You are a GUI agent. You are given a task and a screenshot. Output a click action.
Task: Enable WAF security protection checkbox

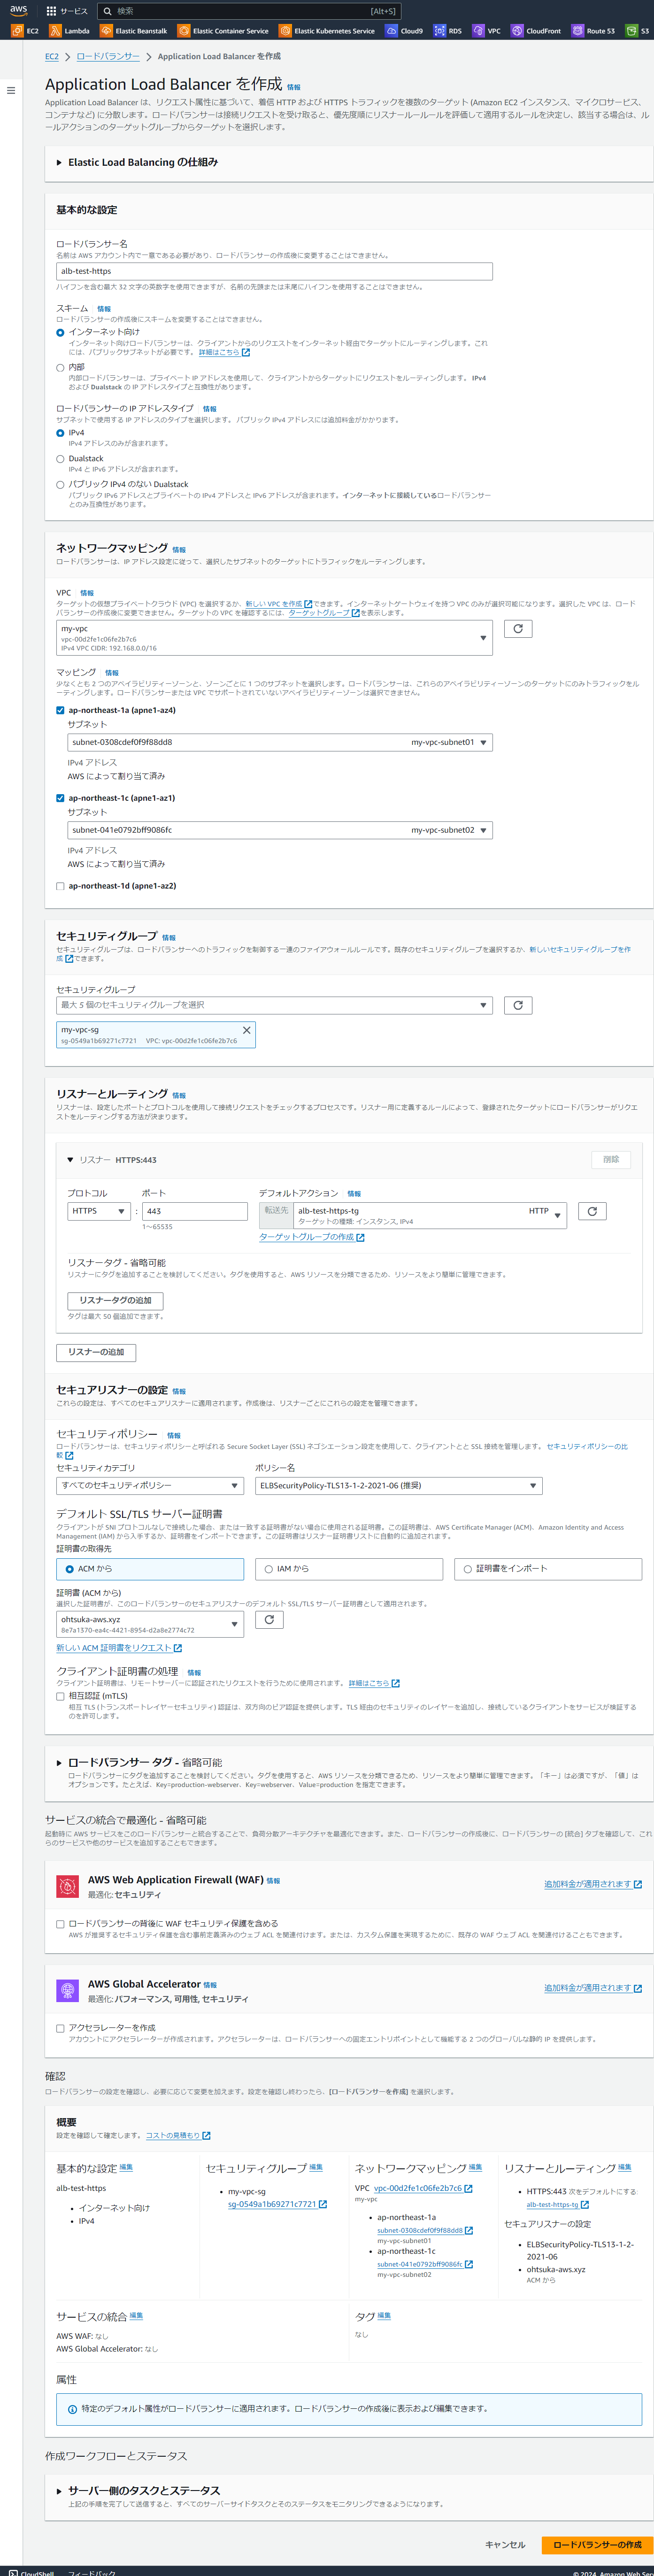pyautogui.click(x=60, y=1924)
